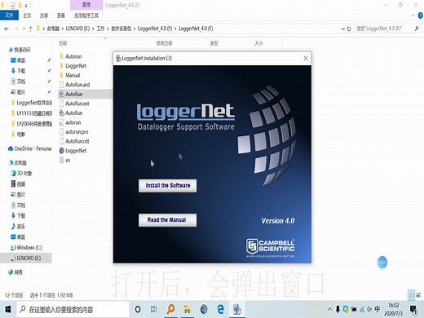Open Cortana circle icon on taskbar

coord(138,309)
